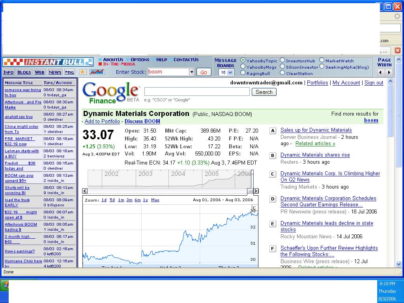Viewport: 404px width, 303px height.
Task: Select the InvestorsHub message board option
Action: click(282, 60)
